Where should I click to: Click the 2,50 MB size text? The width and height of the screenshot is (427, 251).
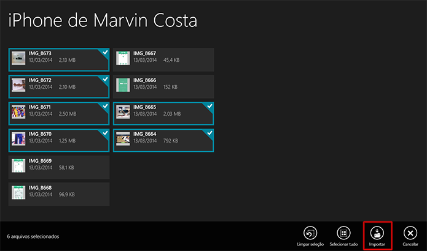[x=68, y=114]
